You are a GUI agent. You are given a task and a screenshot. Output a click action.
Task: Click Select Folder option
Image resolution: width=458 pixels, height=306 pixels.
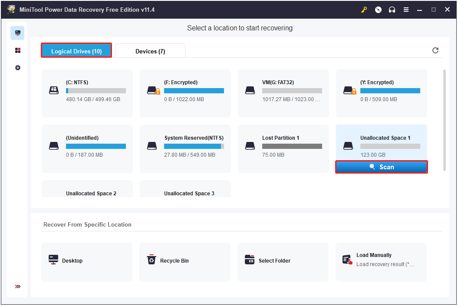pyautogui.click(x=283, y=261)
